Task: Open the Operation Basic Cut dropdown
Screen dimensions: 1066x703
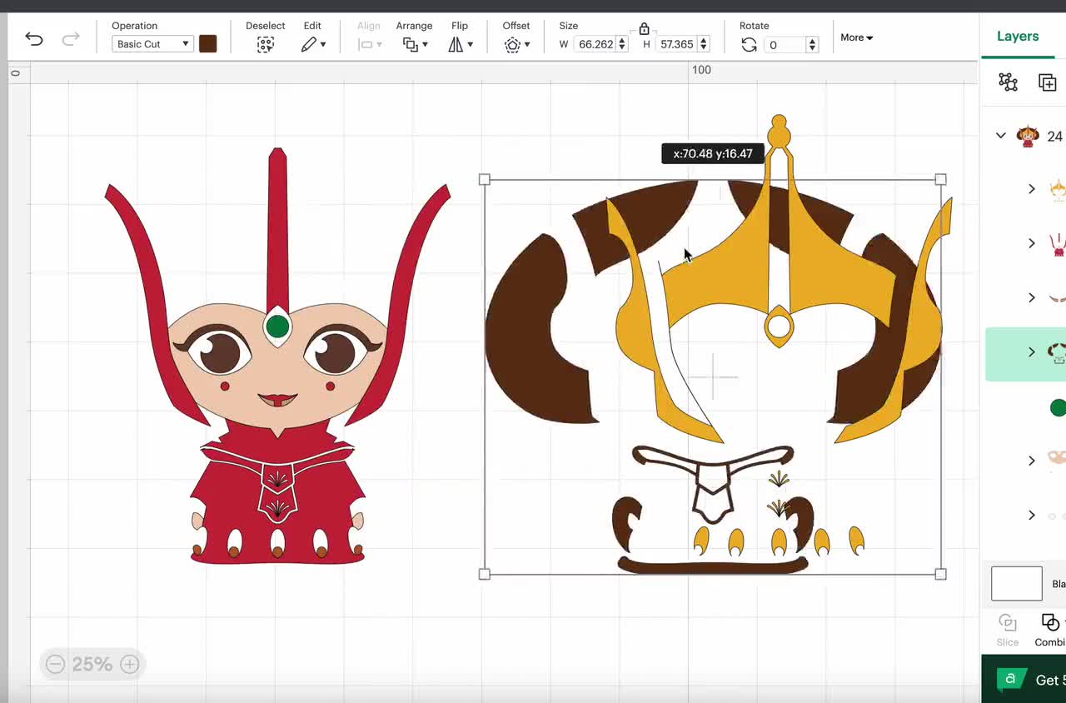Action: tap(152, 44)
